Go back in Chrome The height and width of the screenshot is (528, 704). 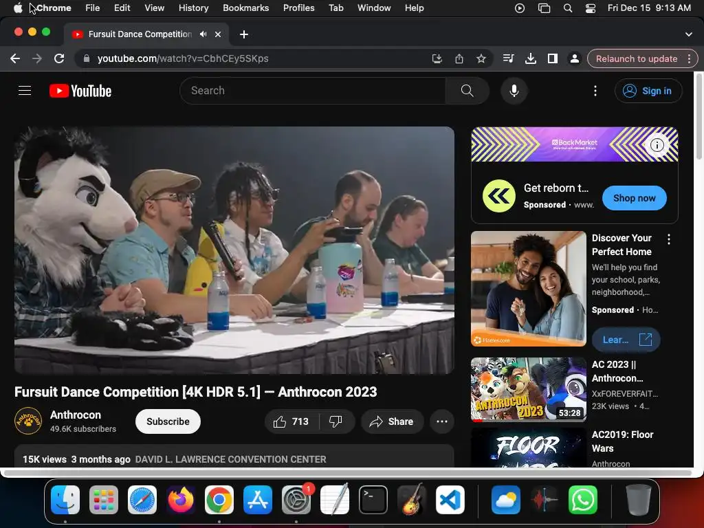tap(15, 58)
